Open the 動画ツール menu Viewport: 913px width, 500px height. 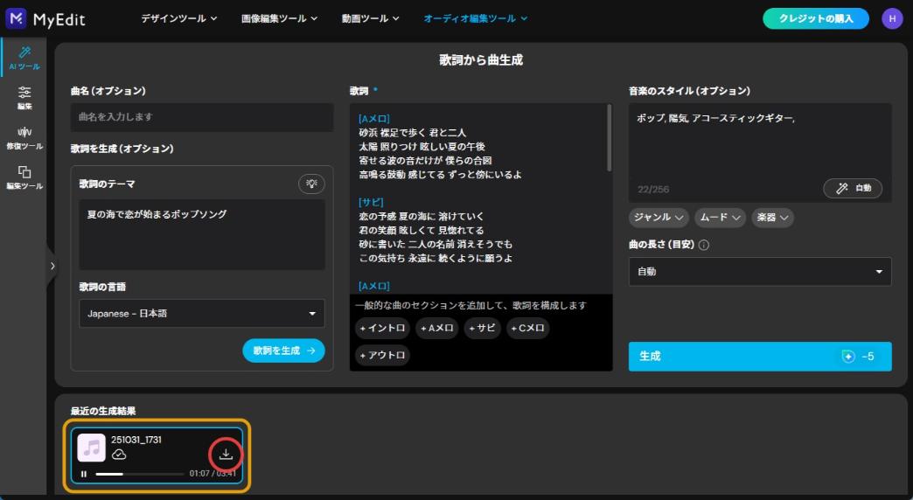tap(370, 18)
